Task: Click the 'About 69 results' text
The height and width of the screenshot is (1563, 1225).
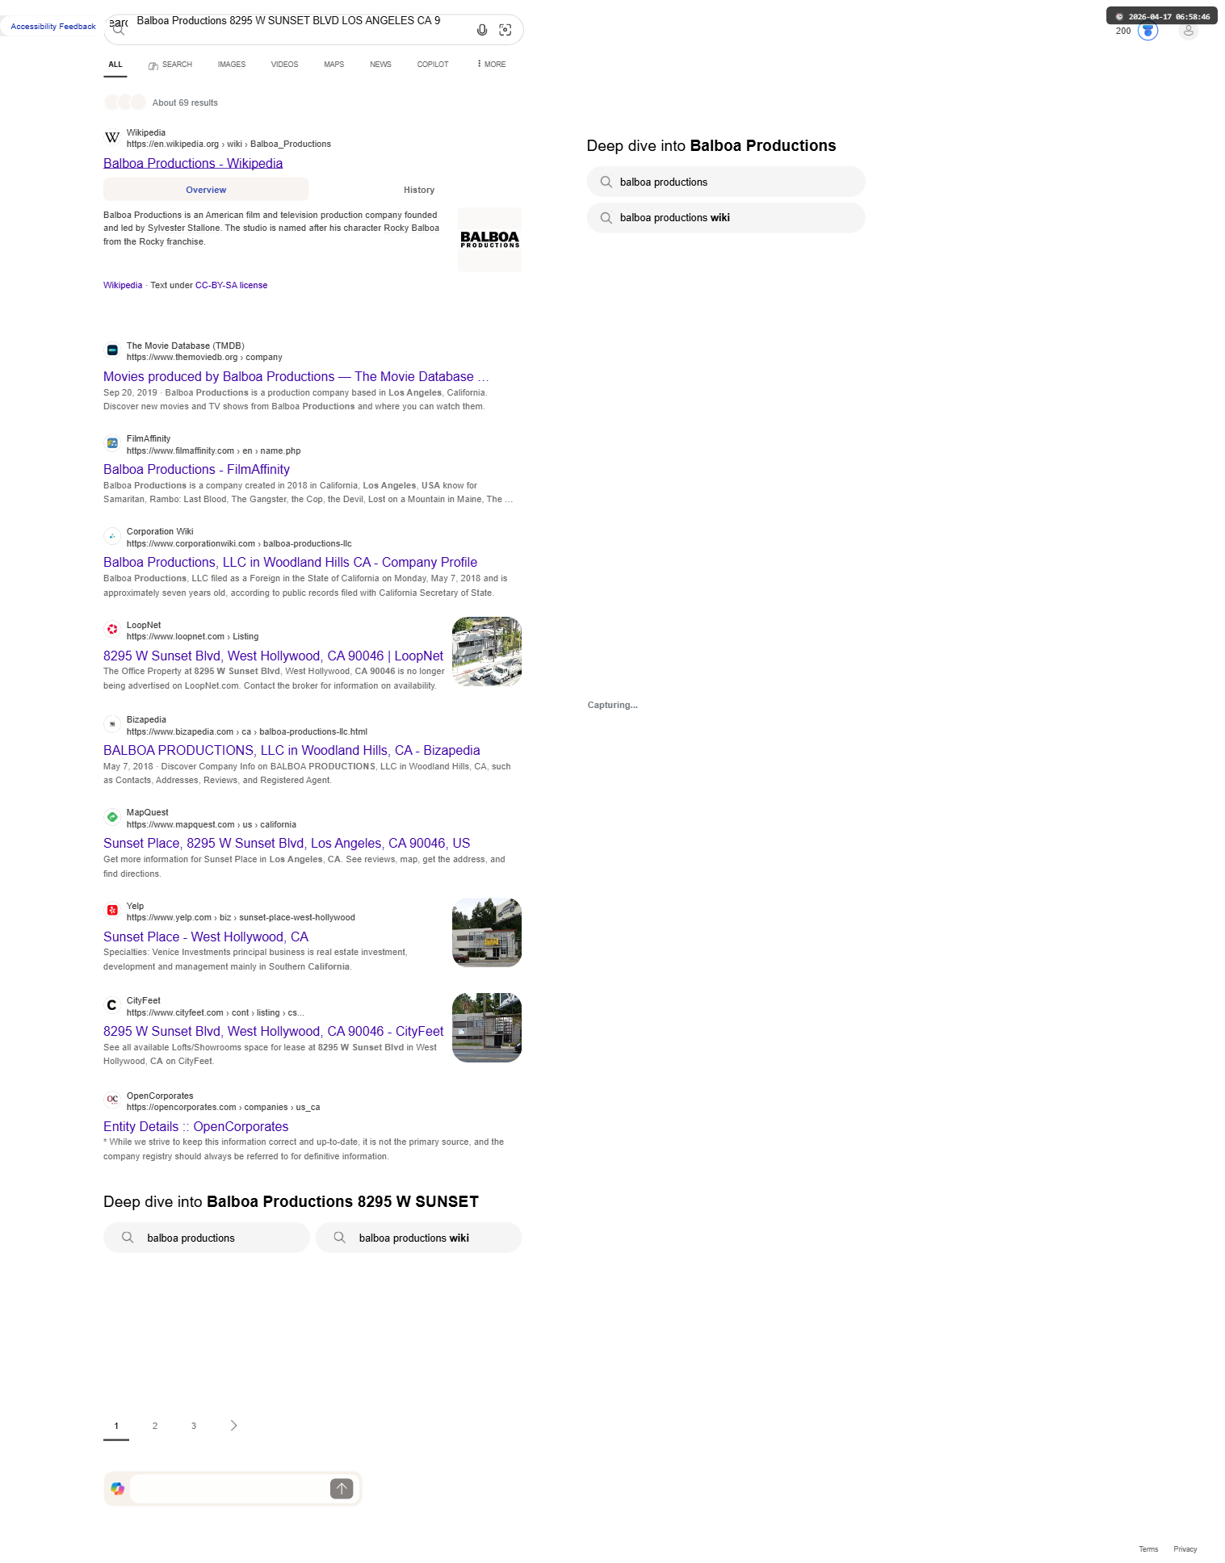Action: click(185, 103)
